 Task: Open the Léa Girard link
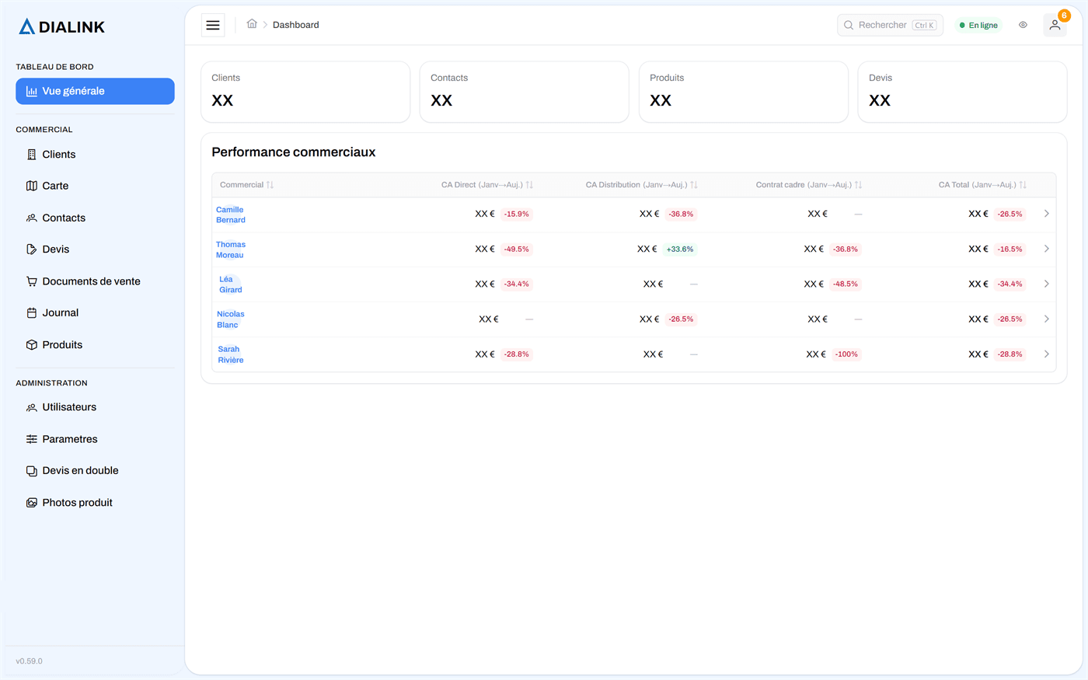(230, 284)
